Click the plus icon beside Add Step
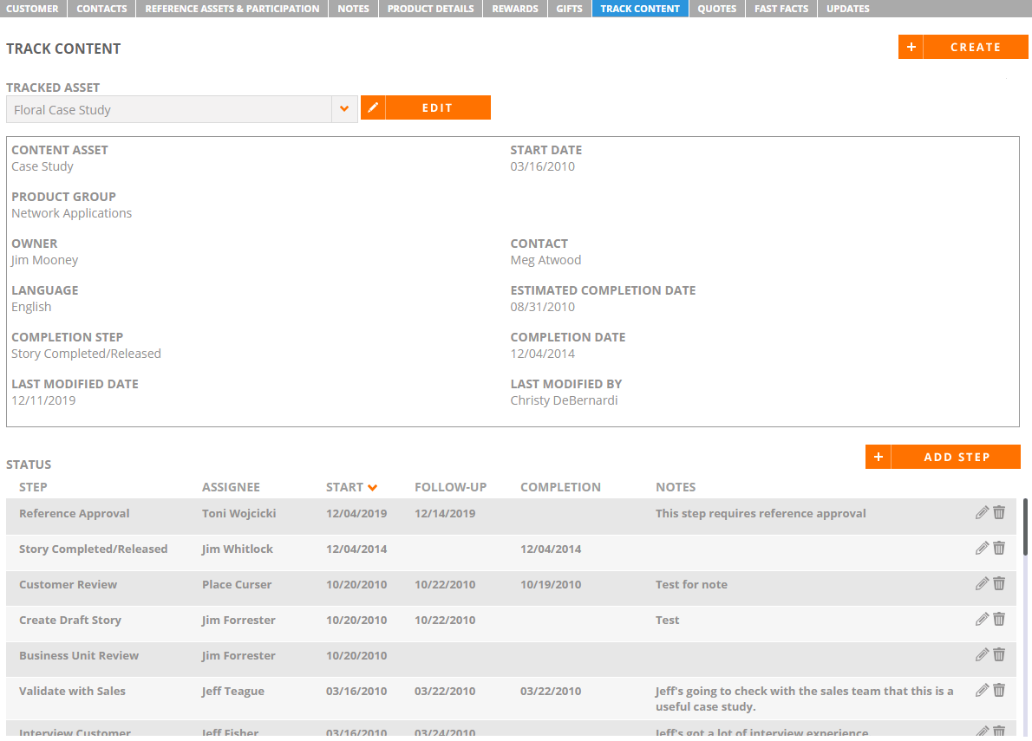This screenshot has height=741, width=1032. [x=878, y=457]
